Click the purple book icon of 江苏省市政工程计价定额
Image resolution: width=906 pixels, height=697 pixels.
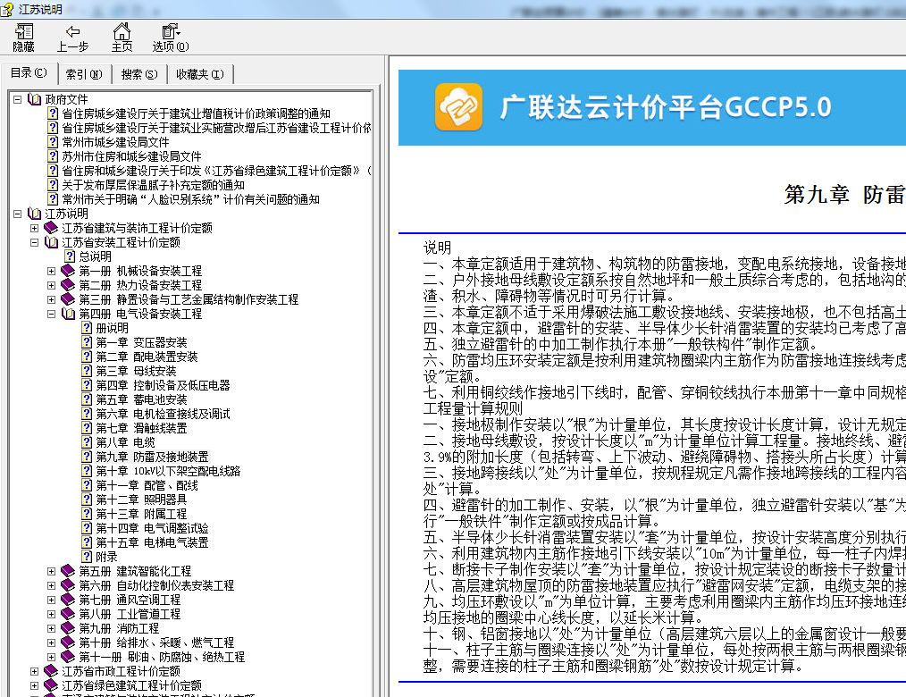pyautogui.click(x=52, y=671)
